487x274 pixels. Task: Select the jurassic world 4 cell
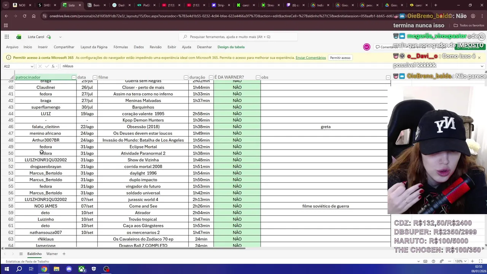(143, 199)
